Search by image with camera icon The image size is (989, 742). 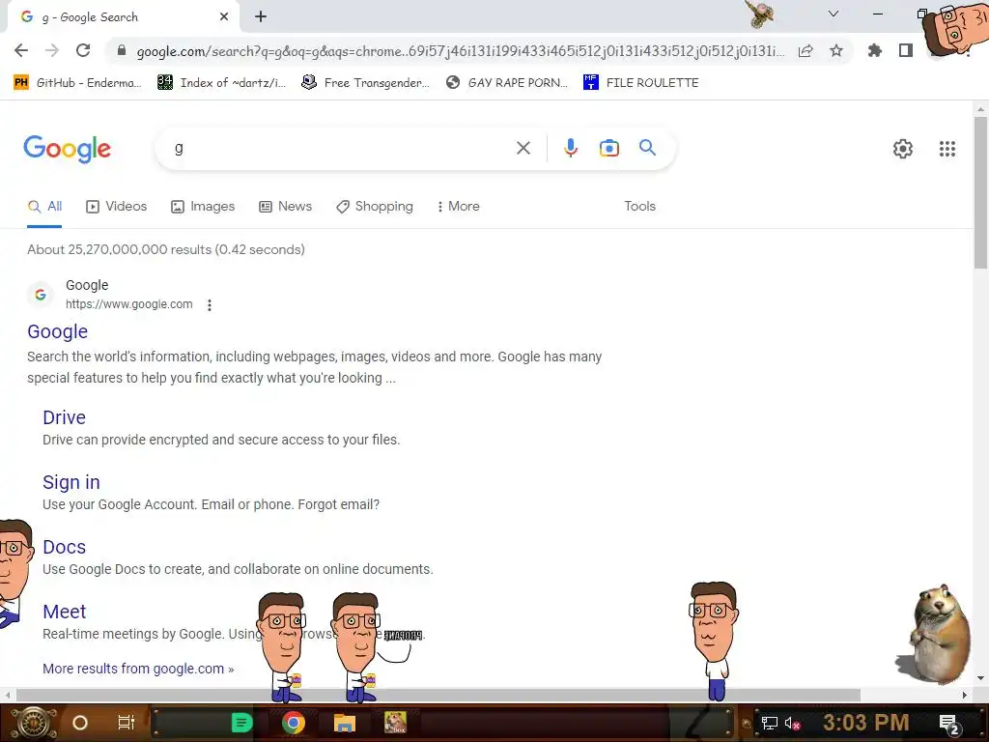pyautogui.click(x=608, y=148)
